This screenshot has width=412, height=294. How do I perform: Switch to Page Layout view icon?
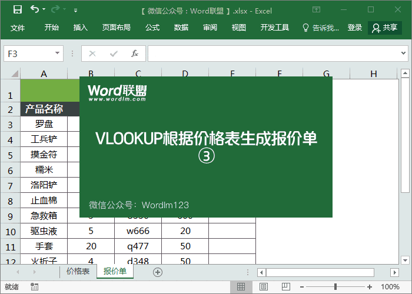coord(264,287)
